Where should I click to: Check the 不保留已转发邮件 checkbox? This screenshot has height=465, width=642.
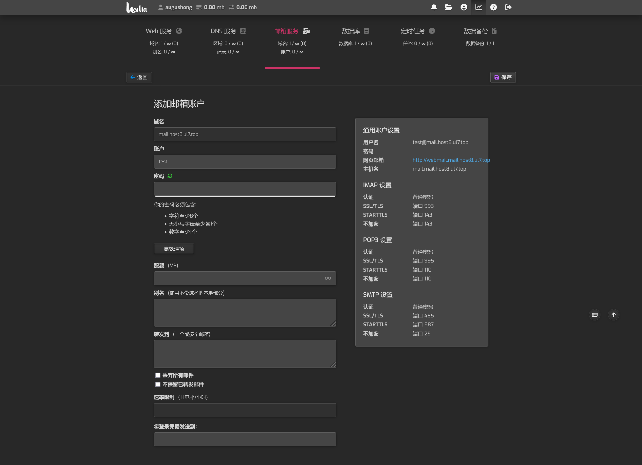click(x=158, y=384)
